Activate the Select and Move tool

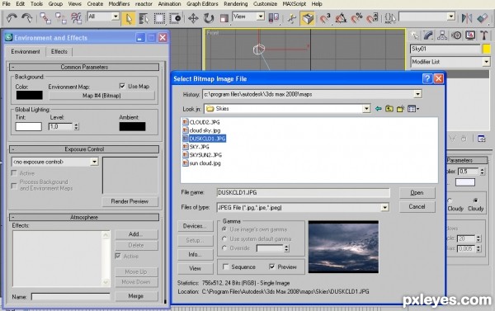click(193, 18)
